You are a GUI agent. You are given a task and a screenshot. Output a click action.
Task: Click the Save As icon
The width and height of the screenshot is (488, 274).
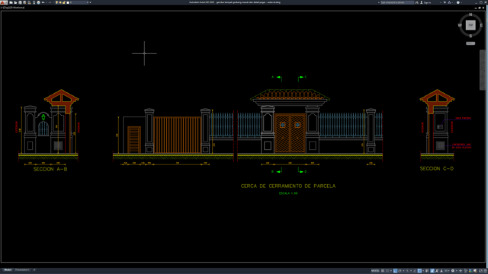(x=24, y=2)
